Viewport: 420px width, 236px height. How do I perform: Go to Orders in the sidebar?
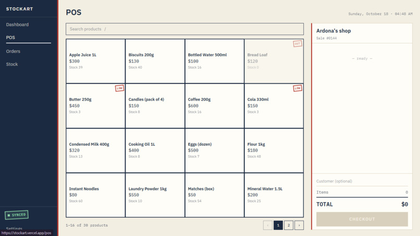pyautogui.click(x=13, y=52)
